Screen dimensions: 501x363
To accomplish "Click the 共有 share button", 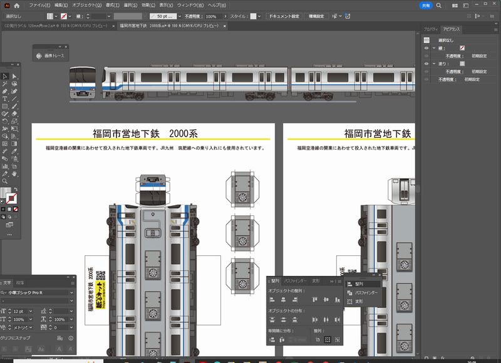I will (425, 5).
